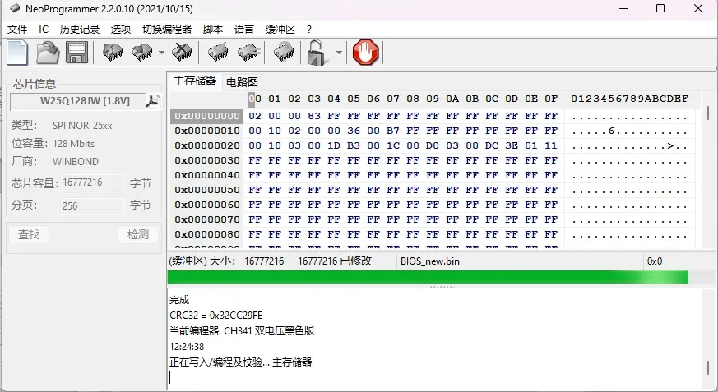The height and width of the screenshot is (392, 718).
Task: Click the 完成 log line
Action: pyautogui.click(x=179, y=300)
